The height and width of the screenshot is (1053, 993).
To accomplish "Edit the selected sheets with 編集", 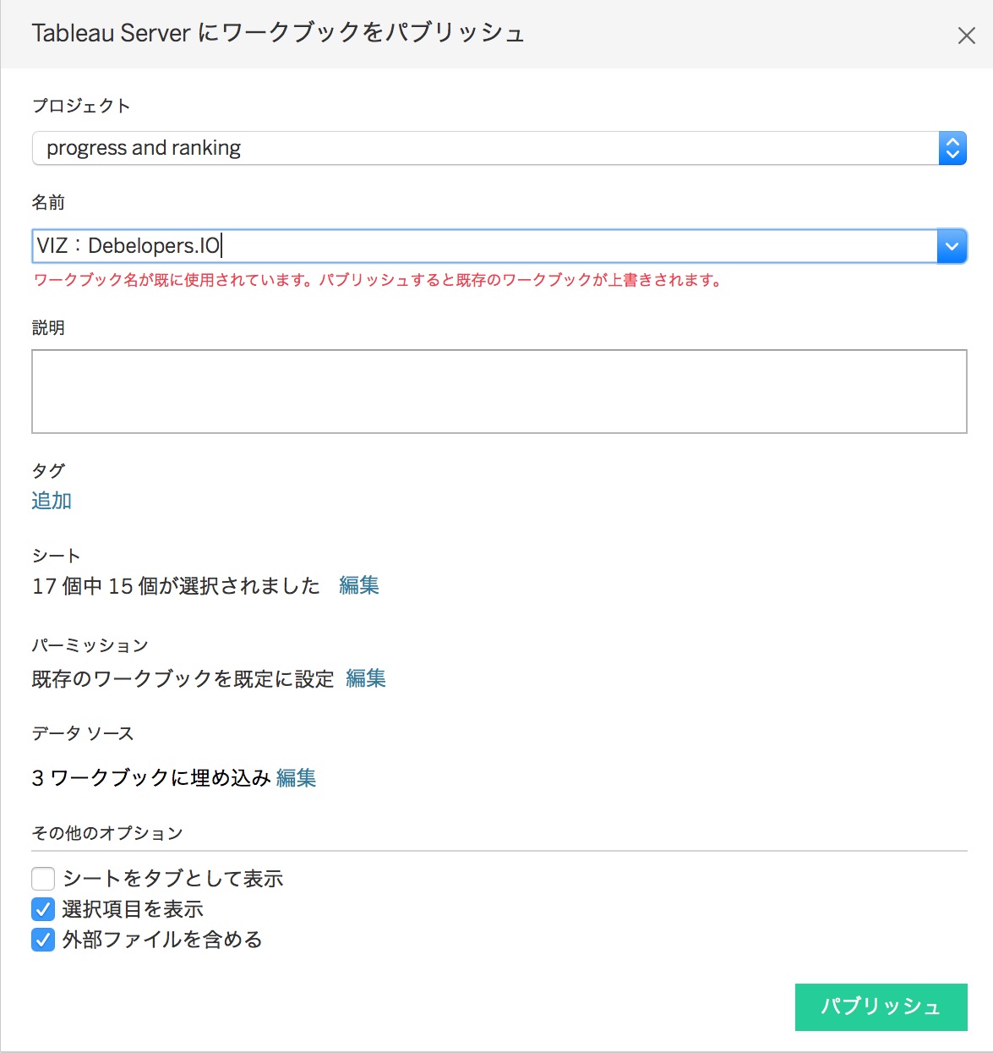I will pos(359,585).
